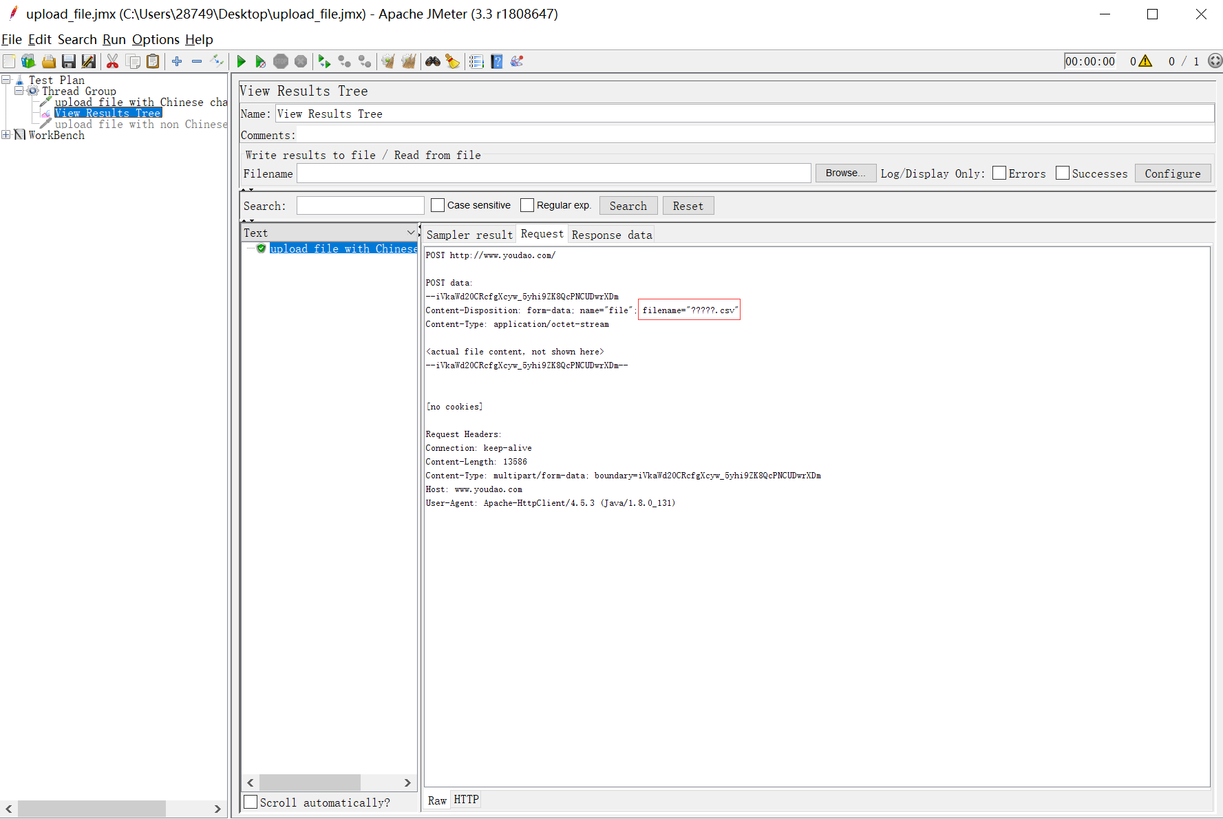Click the binoculars Search icon in toolbar
1223x819 pixels.
click(432, 62)
